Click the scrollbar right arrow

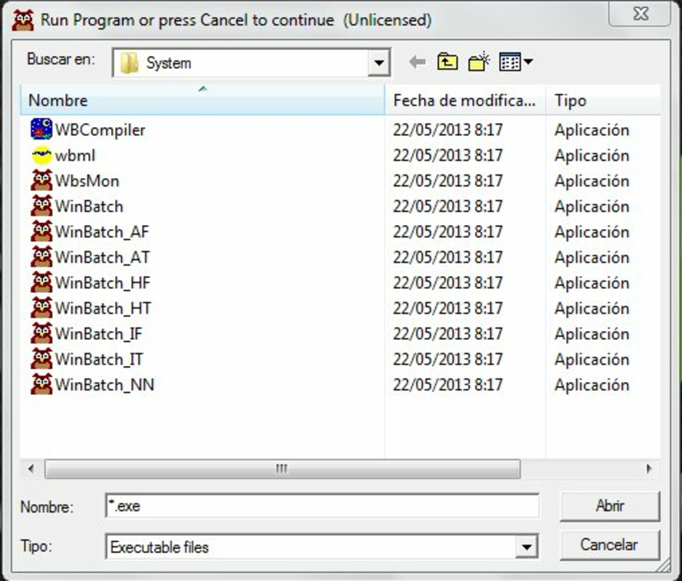click(x=649, y=469)
